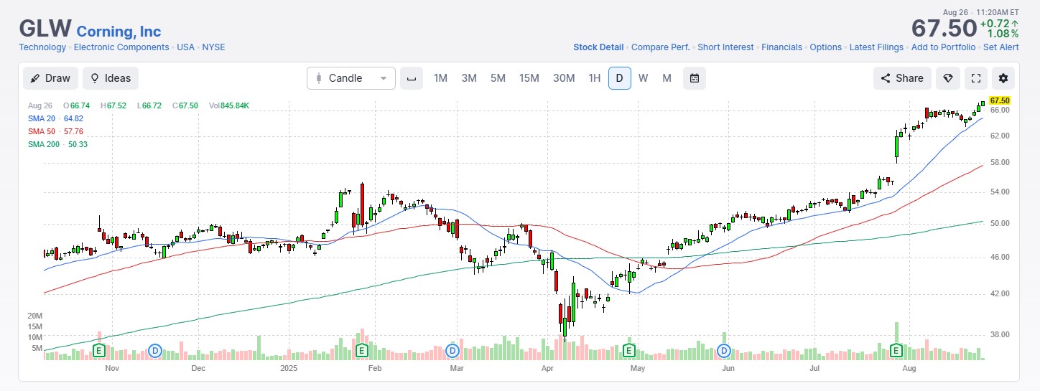Click the 67.50 last price header

(944, 29)
